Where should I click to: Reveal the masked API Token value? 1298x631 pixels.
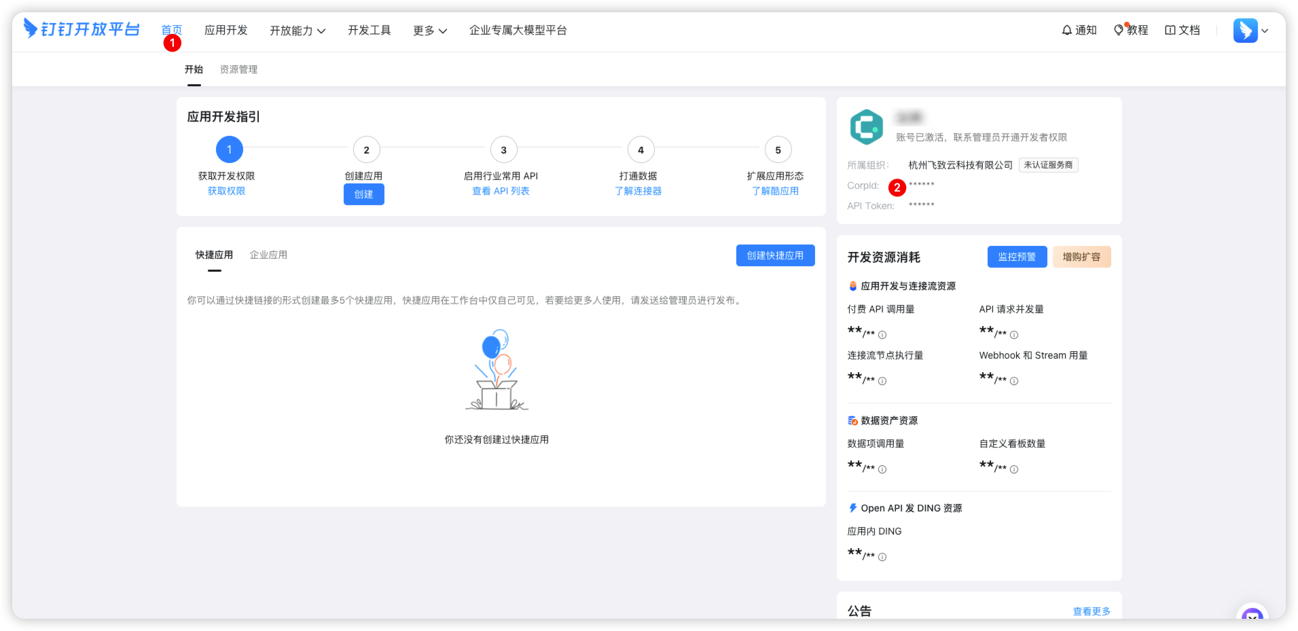[x=921, y=205]
